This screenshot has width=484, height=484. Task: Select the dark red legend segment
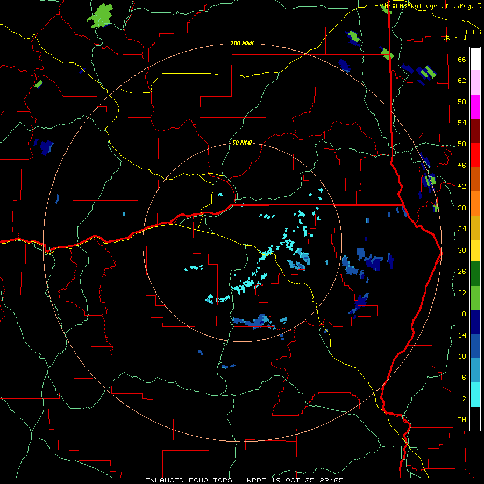475,131
